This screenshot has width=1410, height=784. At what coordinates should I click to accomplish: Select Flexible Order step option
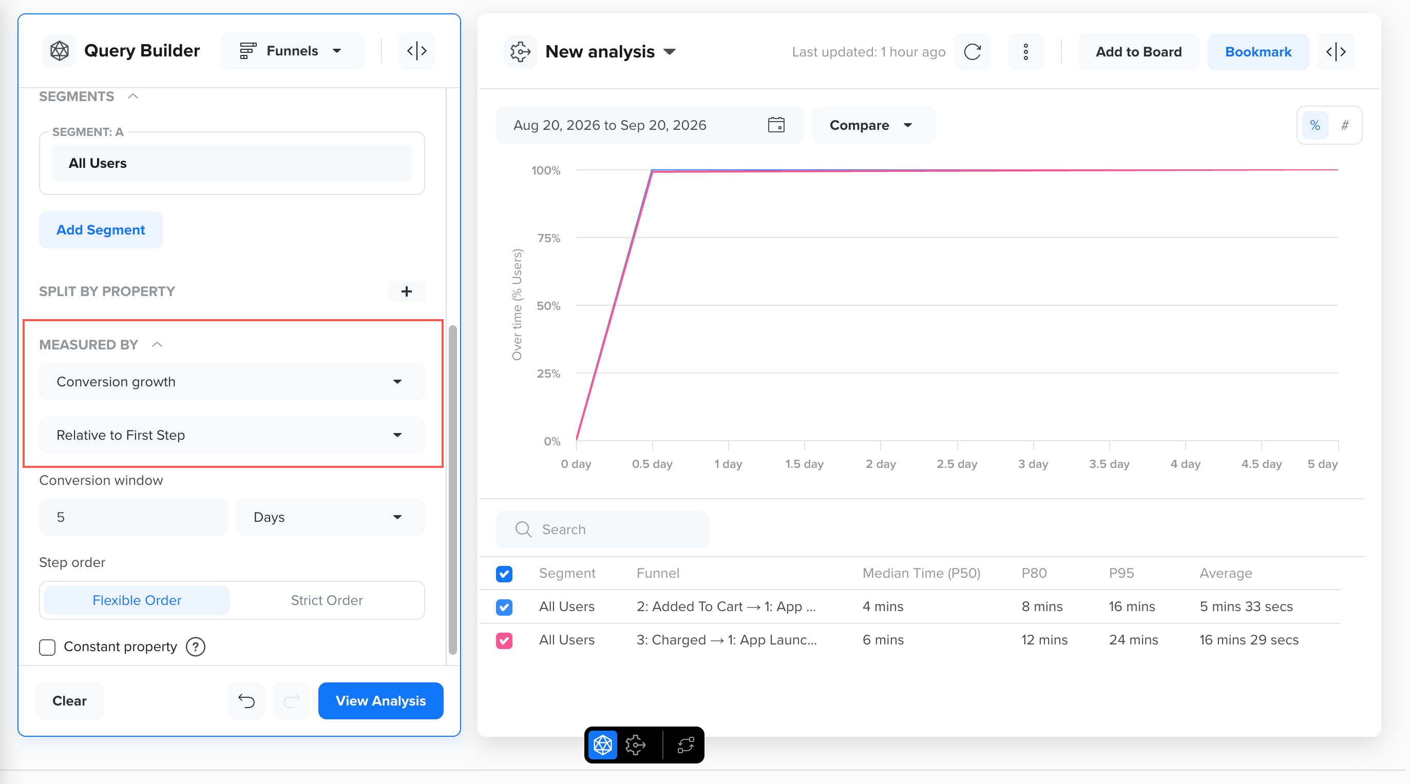137,600
